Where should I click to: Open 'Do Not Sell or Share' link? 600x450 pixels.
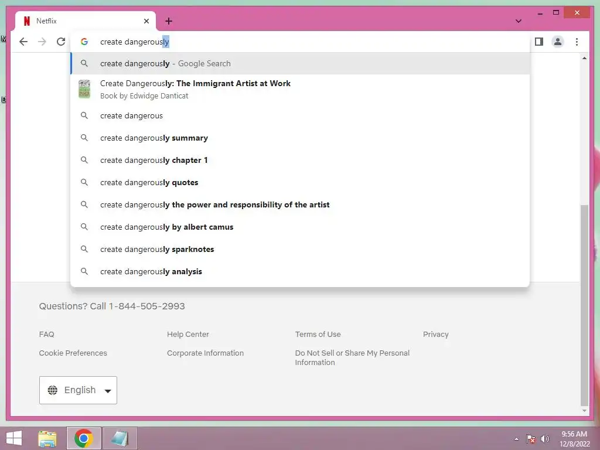352,357
